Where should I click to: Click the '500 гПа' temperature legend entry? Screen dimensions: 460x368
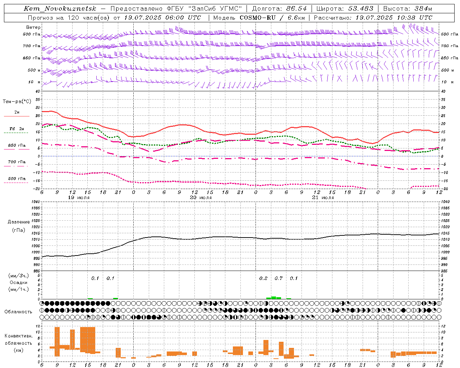17,179
